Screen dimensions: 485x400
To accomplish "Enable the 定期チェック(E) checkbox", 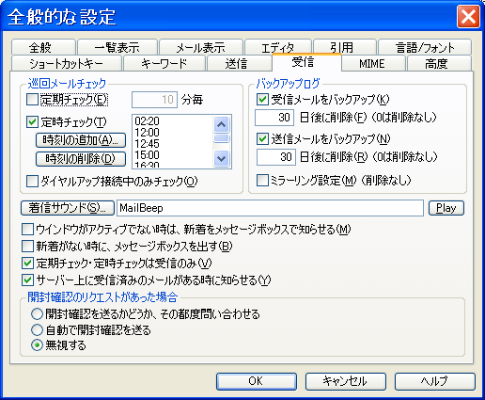I will 33,100.
